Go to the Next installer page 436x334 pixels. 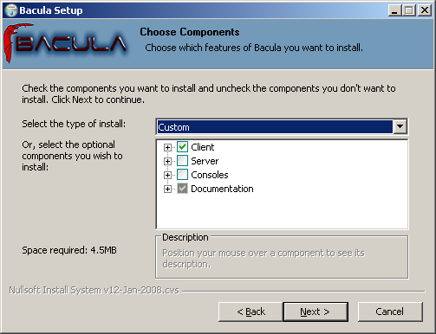coord(316,312)
